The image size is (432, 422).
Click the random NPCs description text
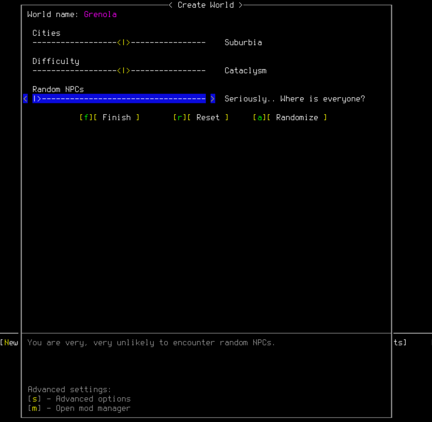[151, 343]
